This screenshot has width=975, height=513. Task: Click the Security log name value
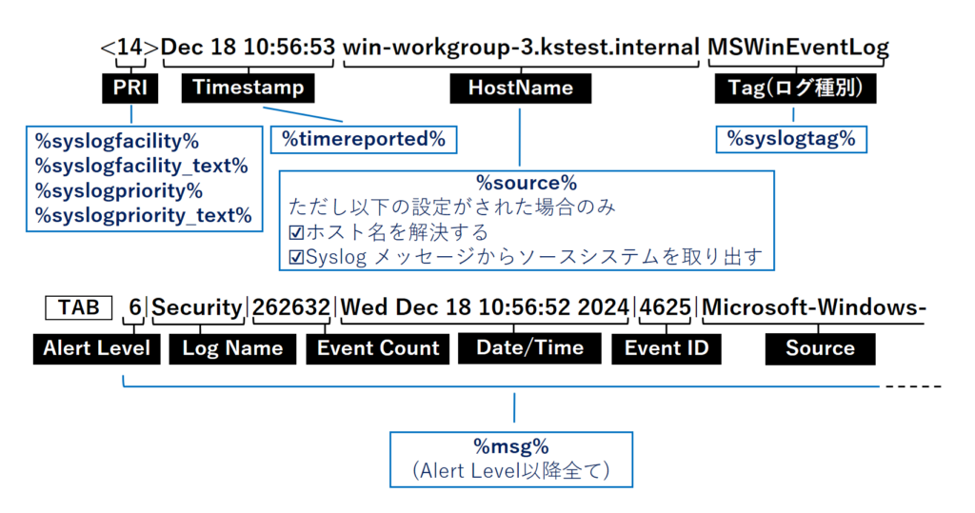click(196, 307)
